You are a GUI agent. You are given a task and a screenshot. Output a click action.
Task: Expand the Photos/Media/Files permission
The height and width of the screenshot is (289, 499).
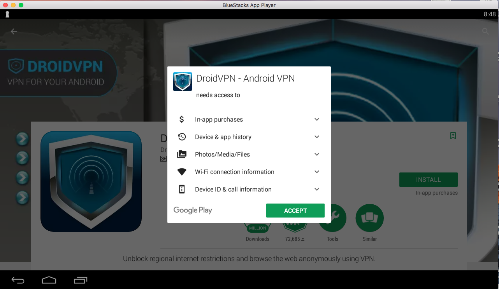tap(317, 155)
